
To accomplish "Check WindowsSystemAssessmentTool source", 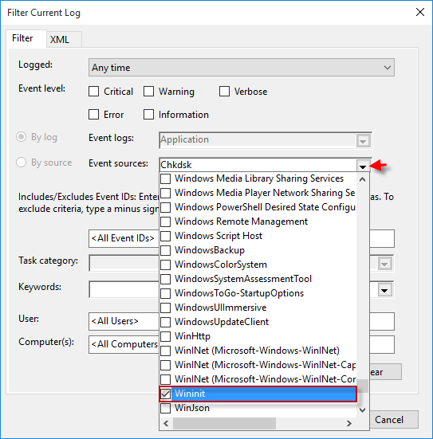I will click(x=166, y=279).
